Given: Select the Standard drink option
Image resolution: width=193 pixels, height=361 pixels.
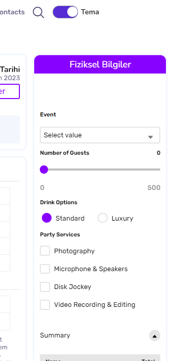Looking at the screenshot, I should [47, 218].
